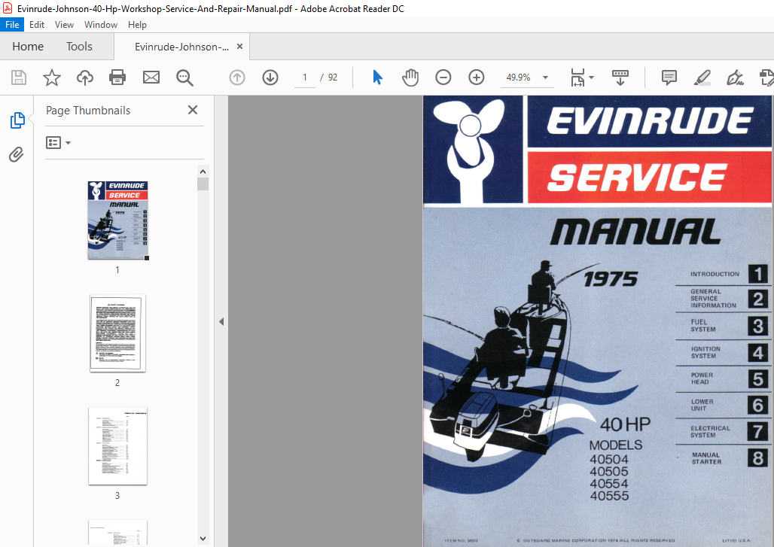Click the '1975' year on cover
Image resolution: width=774 pixels, height=547 pixels.
(x=611, y=279)
